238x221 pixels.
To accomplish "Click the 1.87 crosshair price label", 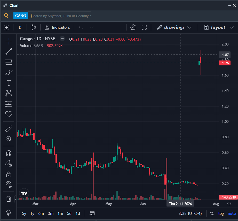I will tap(225, 55).
